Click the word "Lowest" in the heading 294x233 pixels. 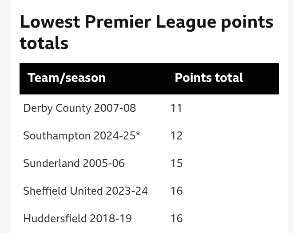tap(50, 22)
